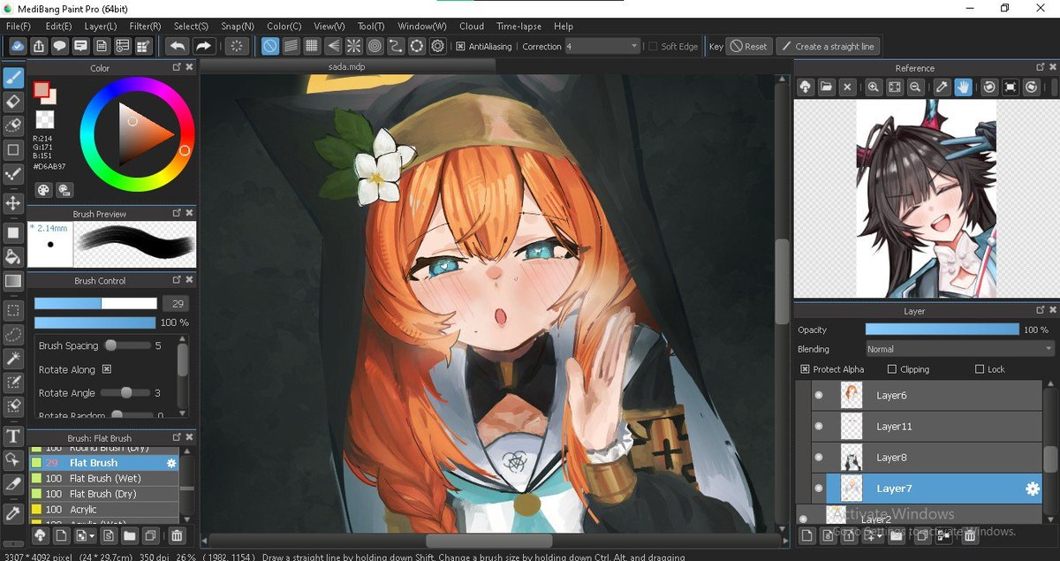
Task: Toggle the Soft Edge checkbox
Action: tap(653, 46)
